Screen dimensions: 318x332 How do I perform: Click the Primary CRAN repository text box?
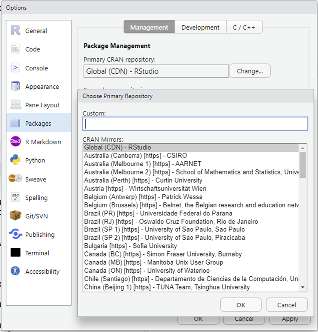coord(156,71)
